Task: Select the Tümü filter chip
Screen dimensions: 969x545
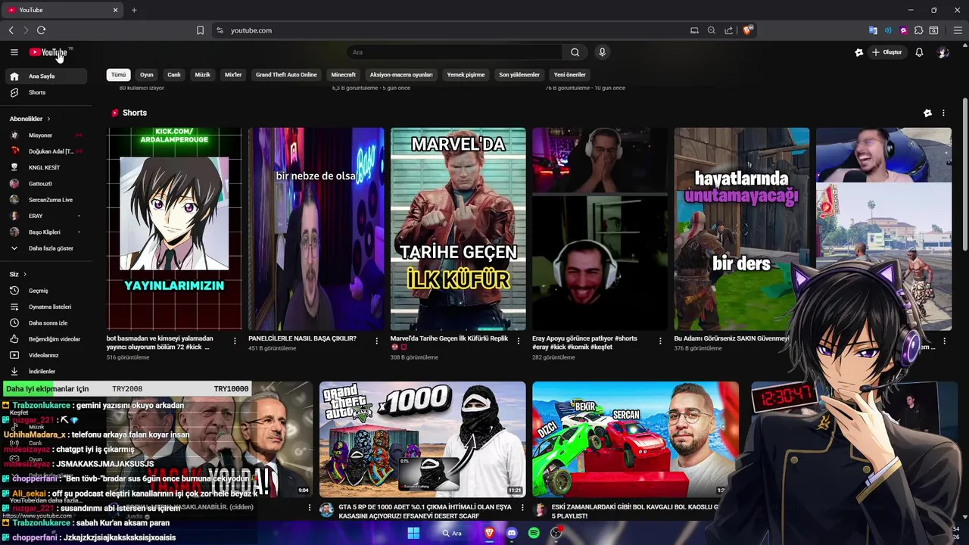Action: 118,75
